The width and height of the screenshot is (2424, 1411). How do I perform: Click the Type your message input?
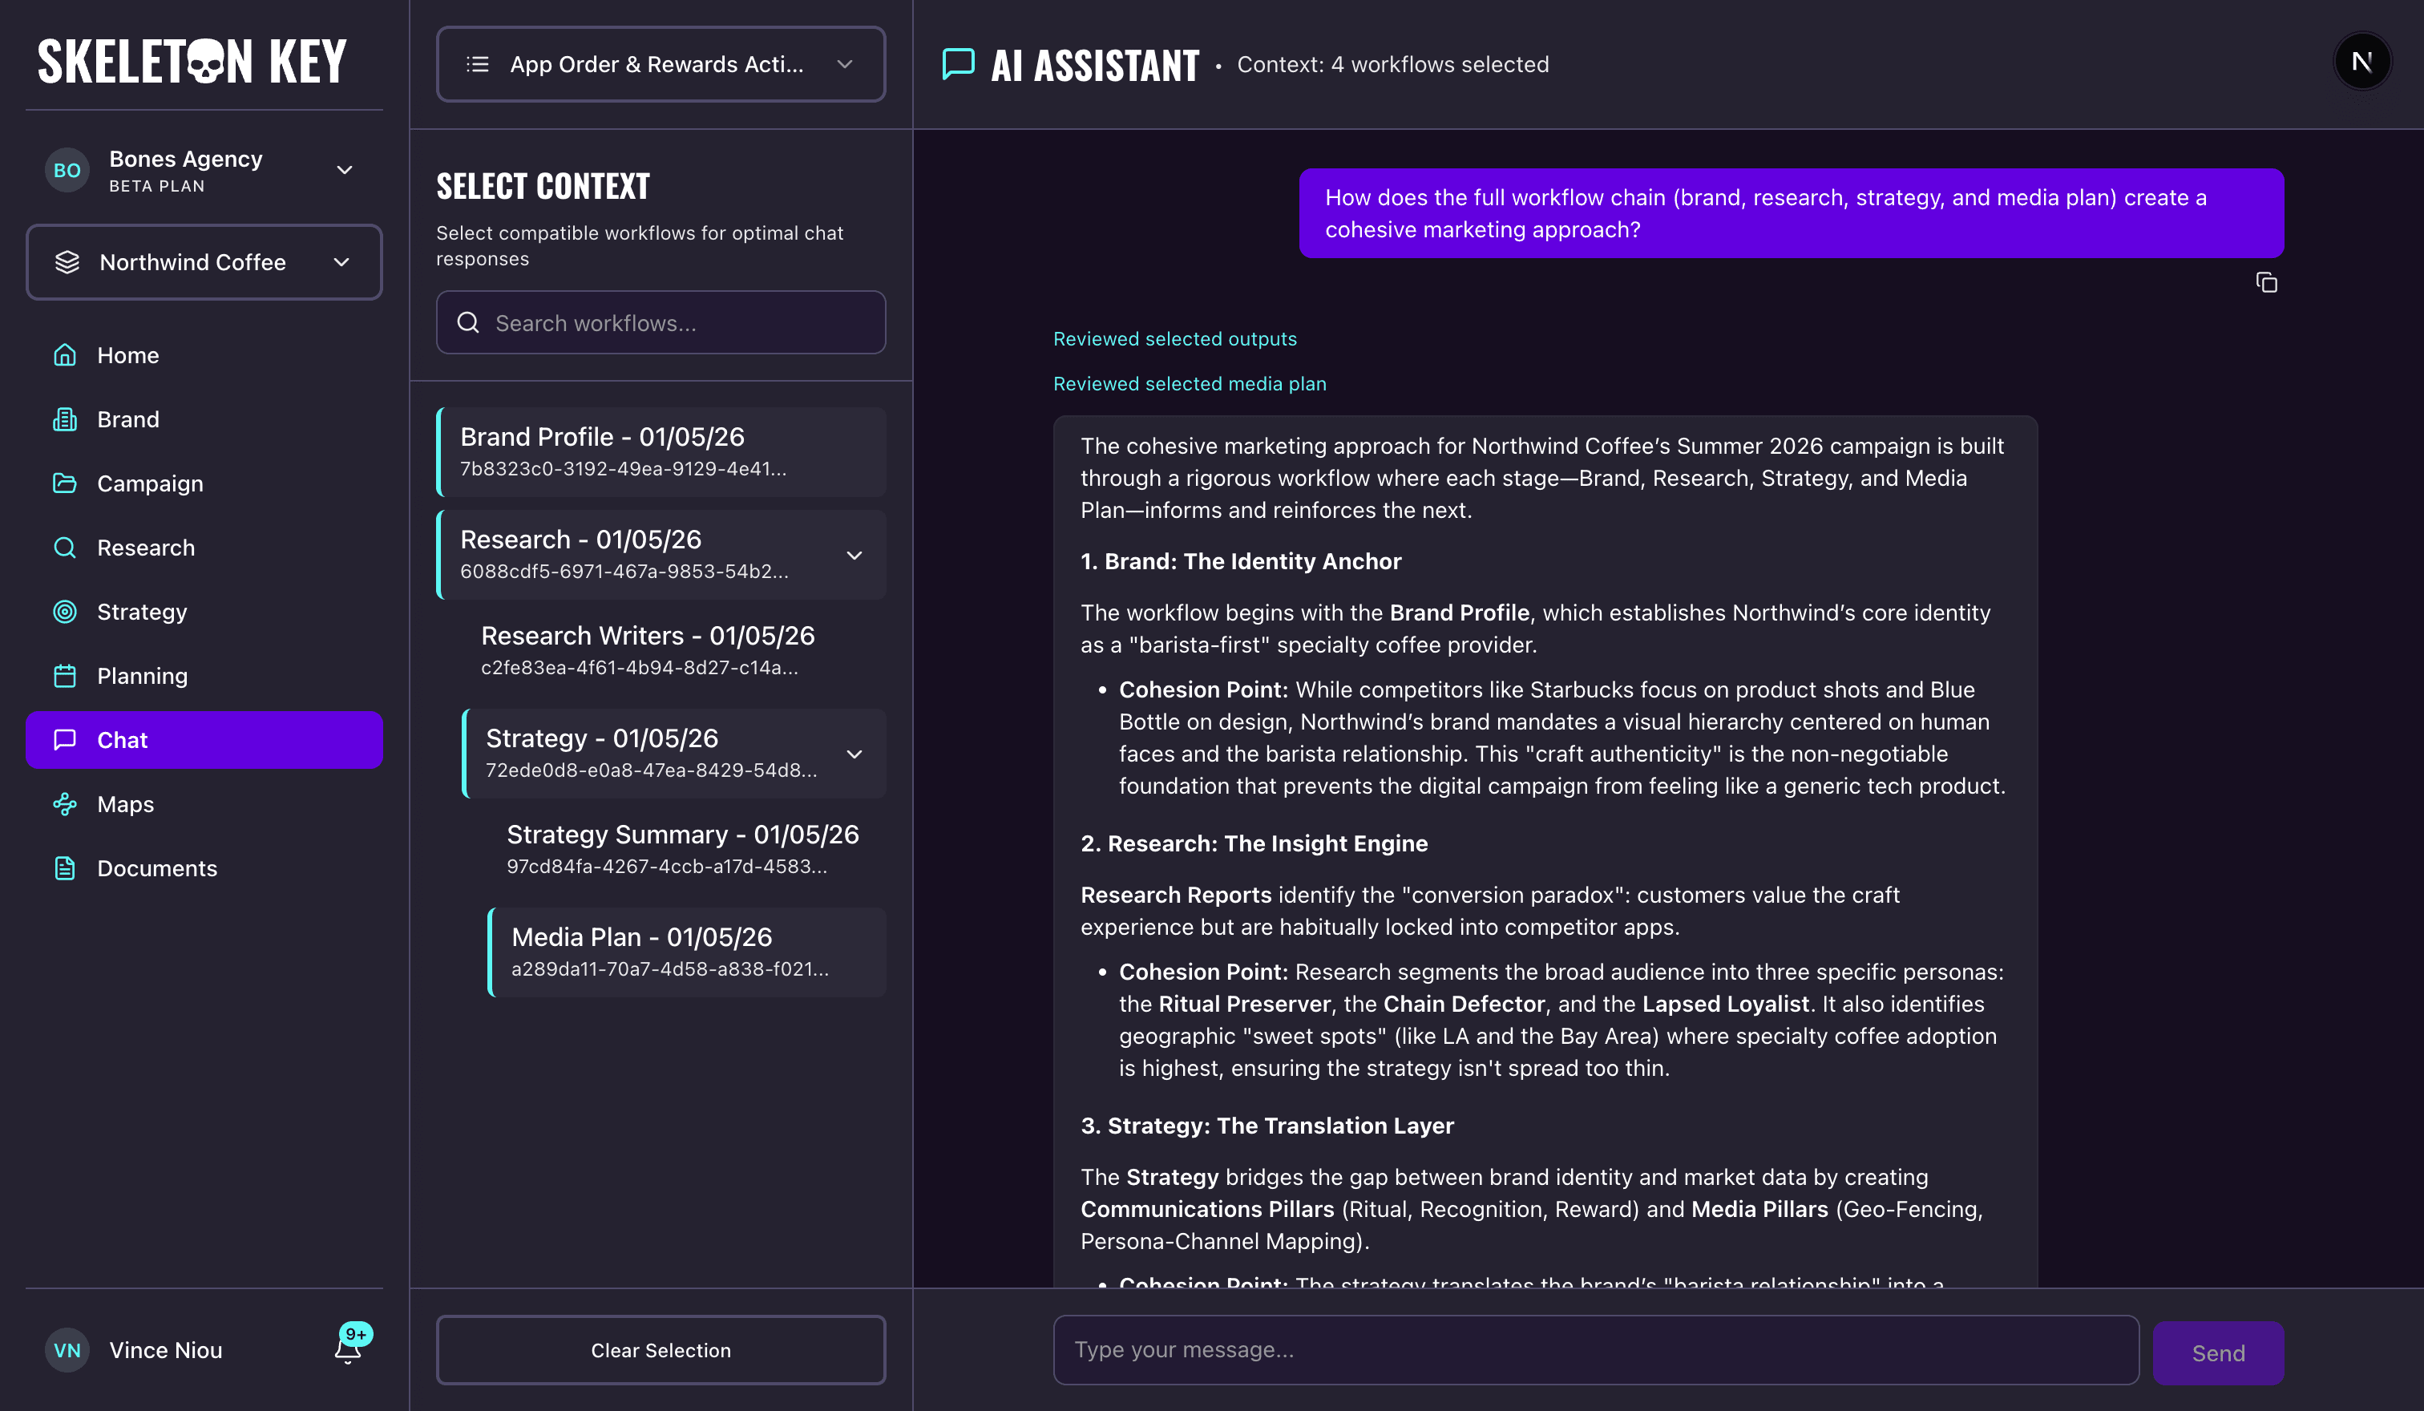point(1596,1349)
